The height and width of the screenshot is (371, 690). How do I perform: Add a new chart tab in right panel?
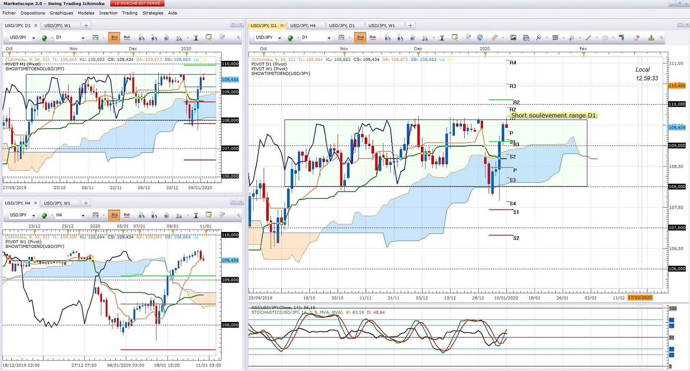(x=410, y=26)
